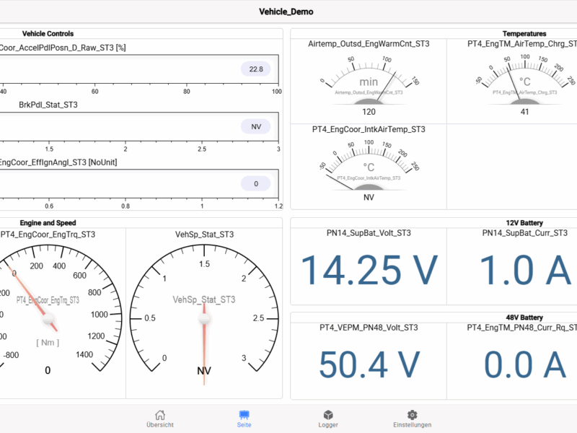Click the ignition angle bar showing 0

click(x=137, y=183)
